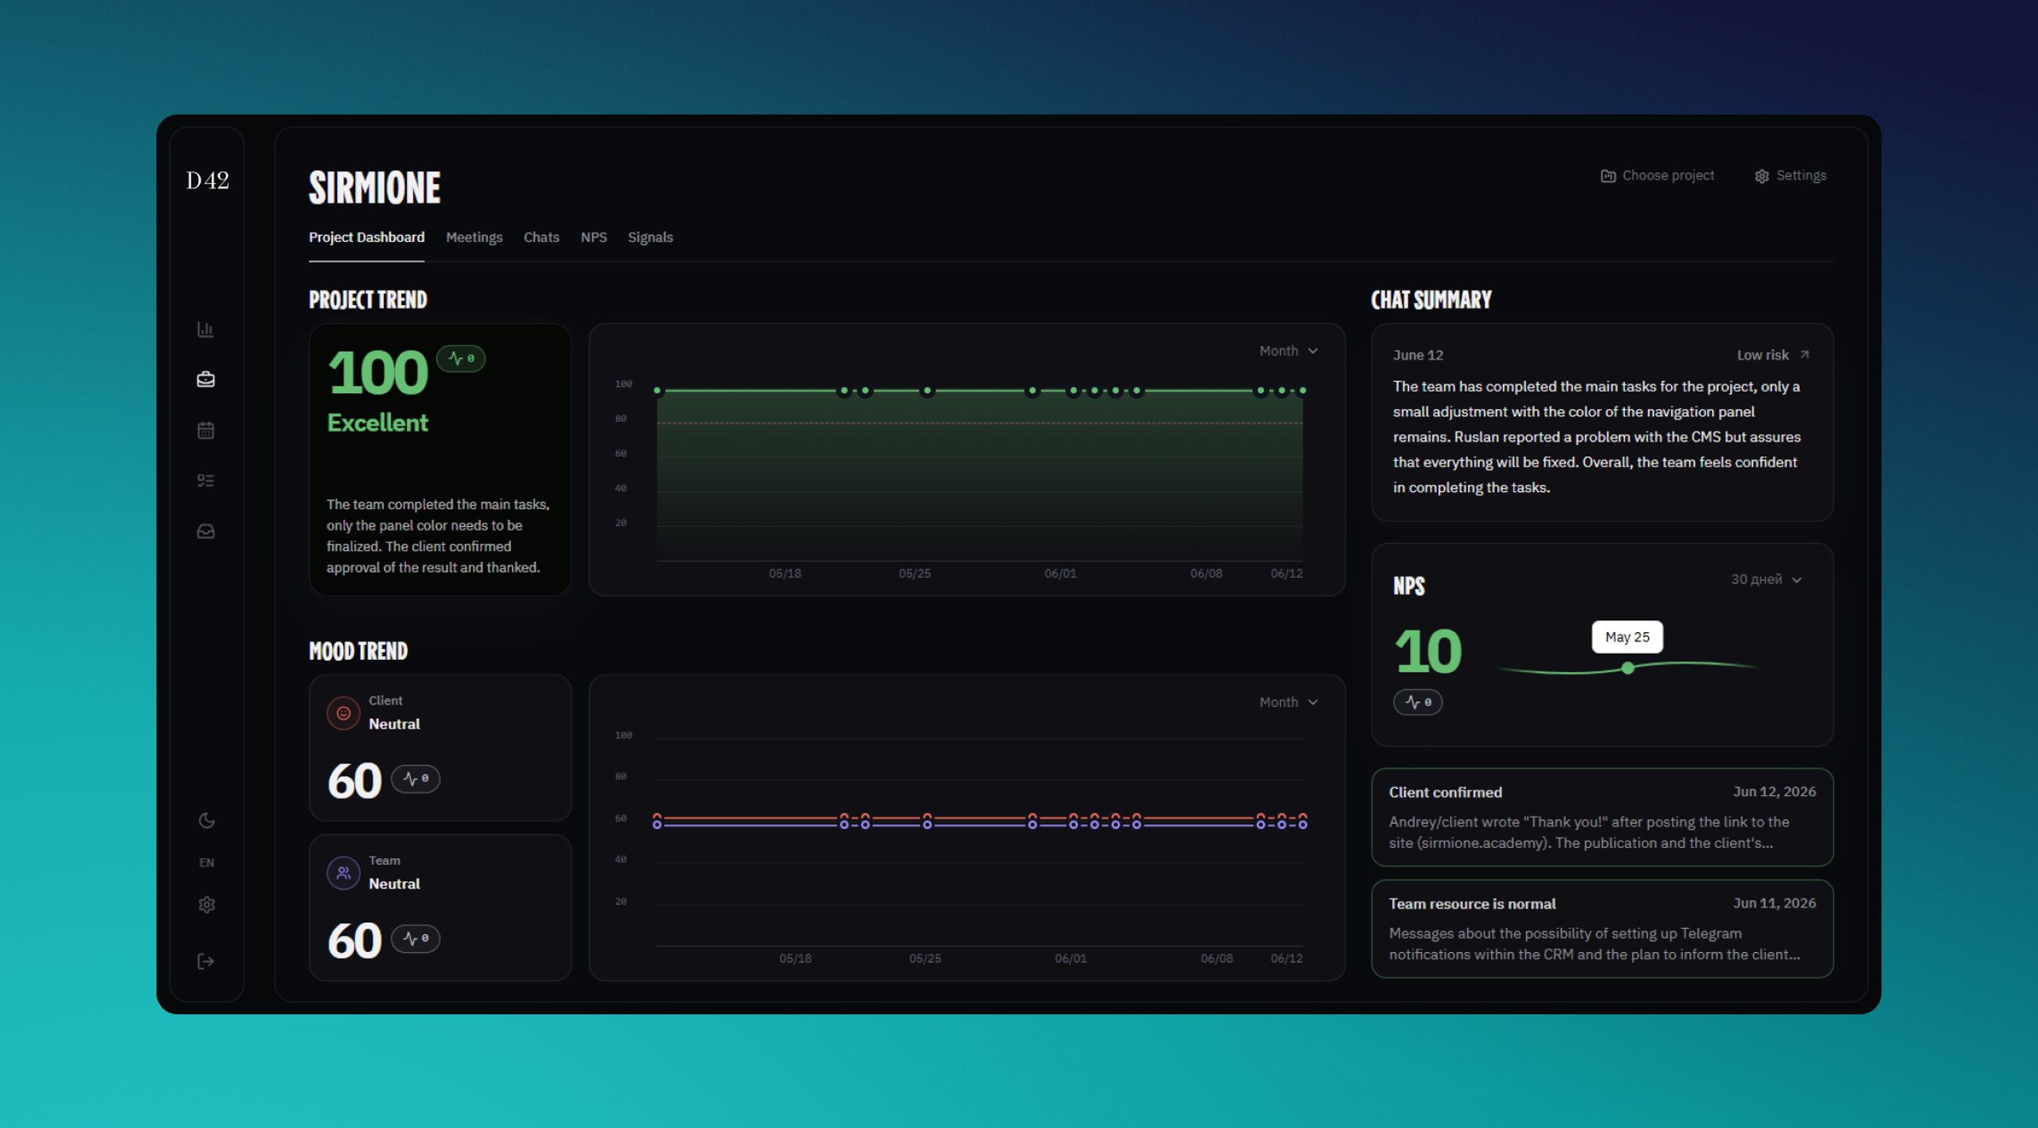Click the first data point on Project Trend chart
2038x1128 pixels.
tap(657, 390)
